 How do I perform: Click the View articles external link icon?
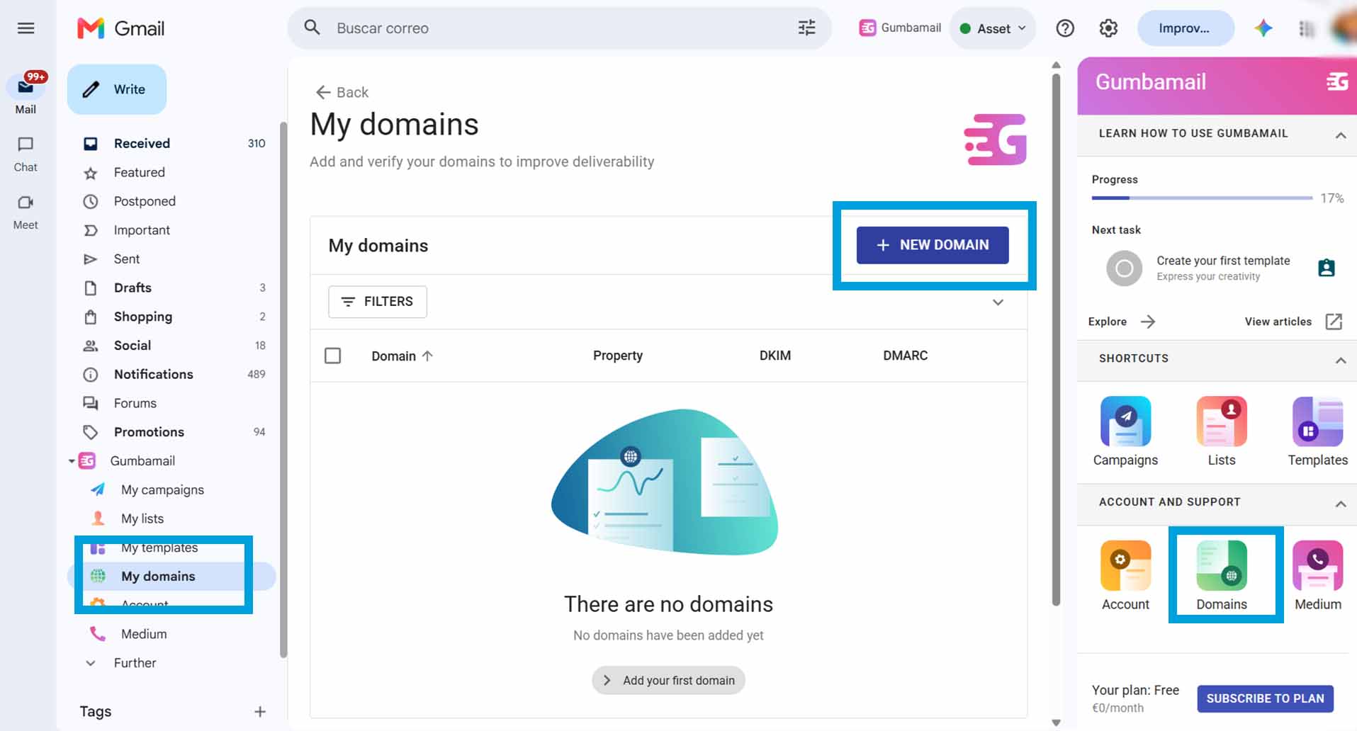(1334, 322)
